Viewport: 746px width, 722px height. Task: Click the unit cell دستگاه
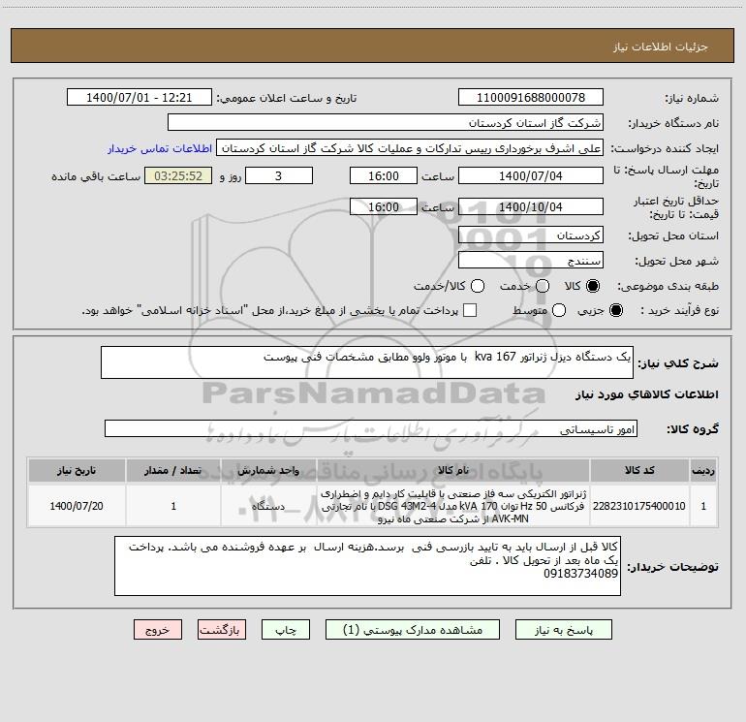(x=268, y=506)
